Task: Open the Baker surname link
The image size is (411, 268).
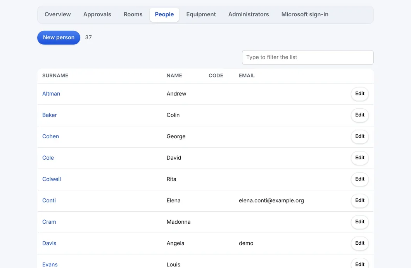Action: pos(50,115)
